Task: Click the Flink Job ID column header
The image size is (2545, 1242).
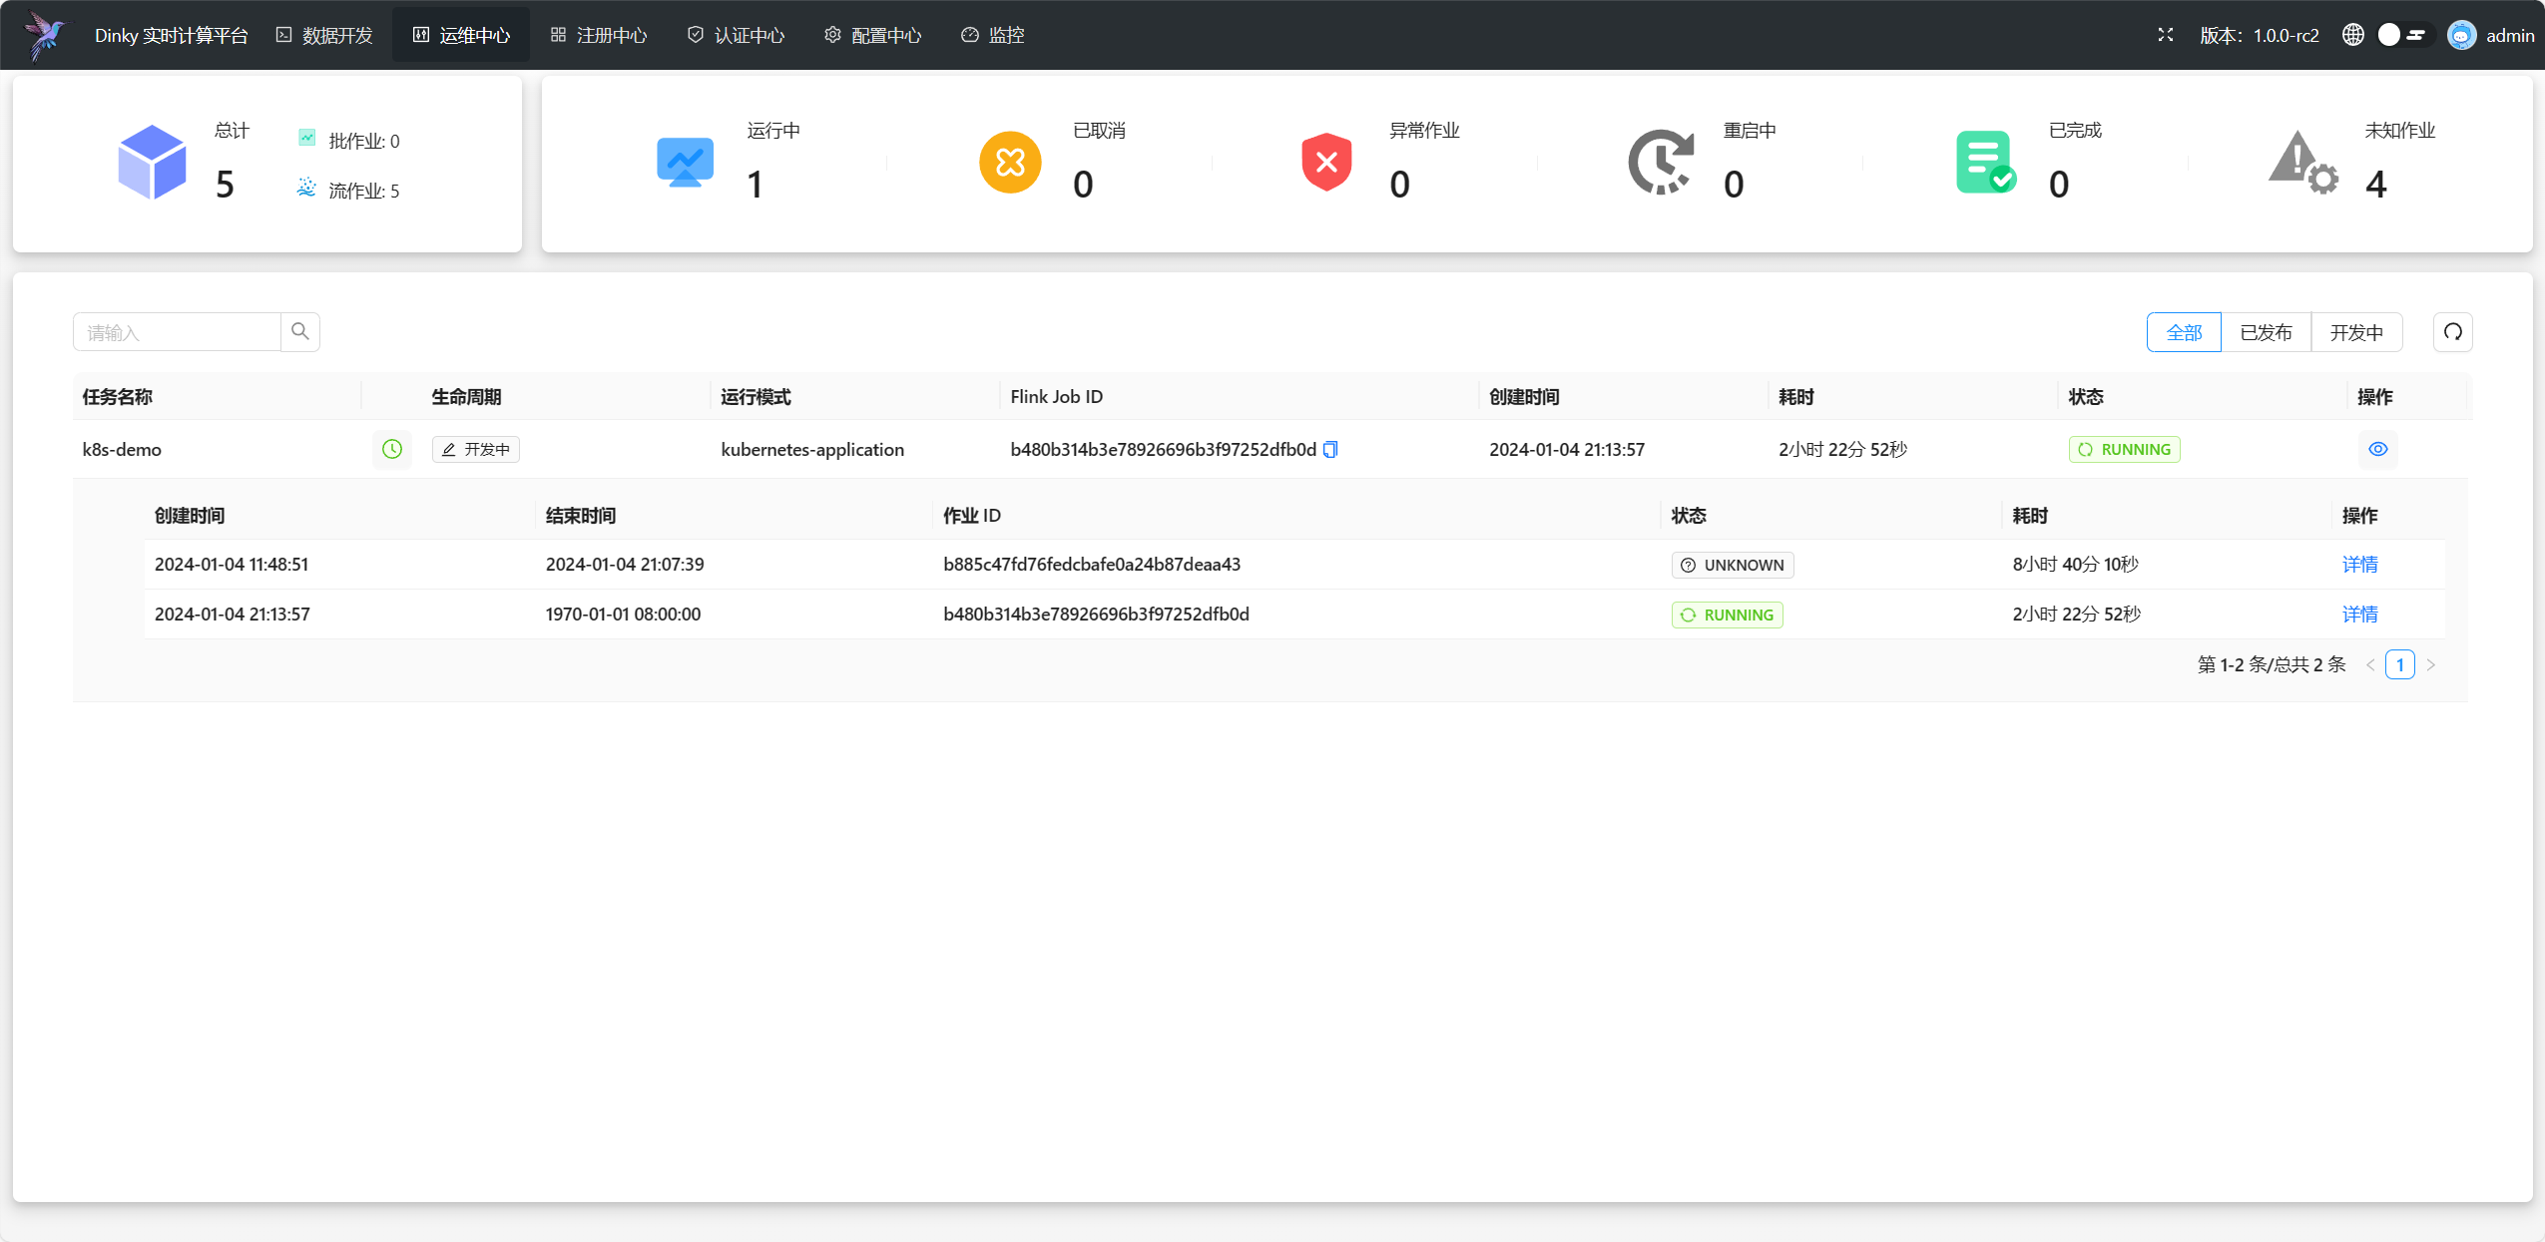Action: click(1056, 397)
